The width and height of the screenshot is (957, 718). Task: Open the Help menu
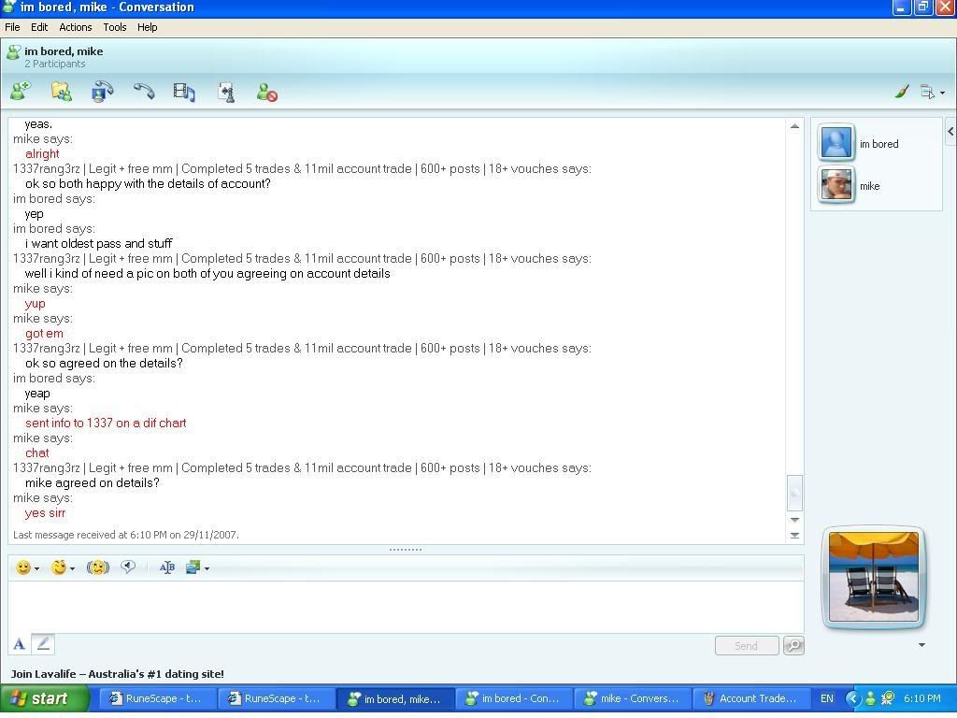(147, 27)
